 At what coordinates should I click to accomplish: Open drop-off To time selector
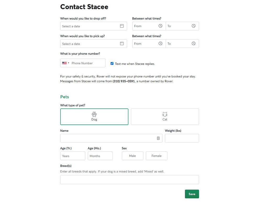coord(182,26)
